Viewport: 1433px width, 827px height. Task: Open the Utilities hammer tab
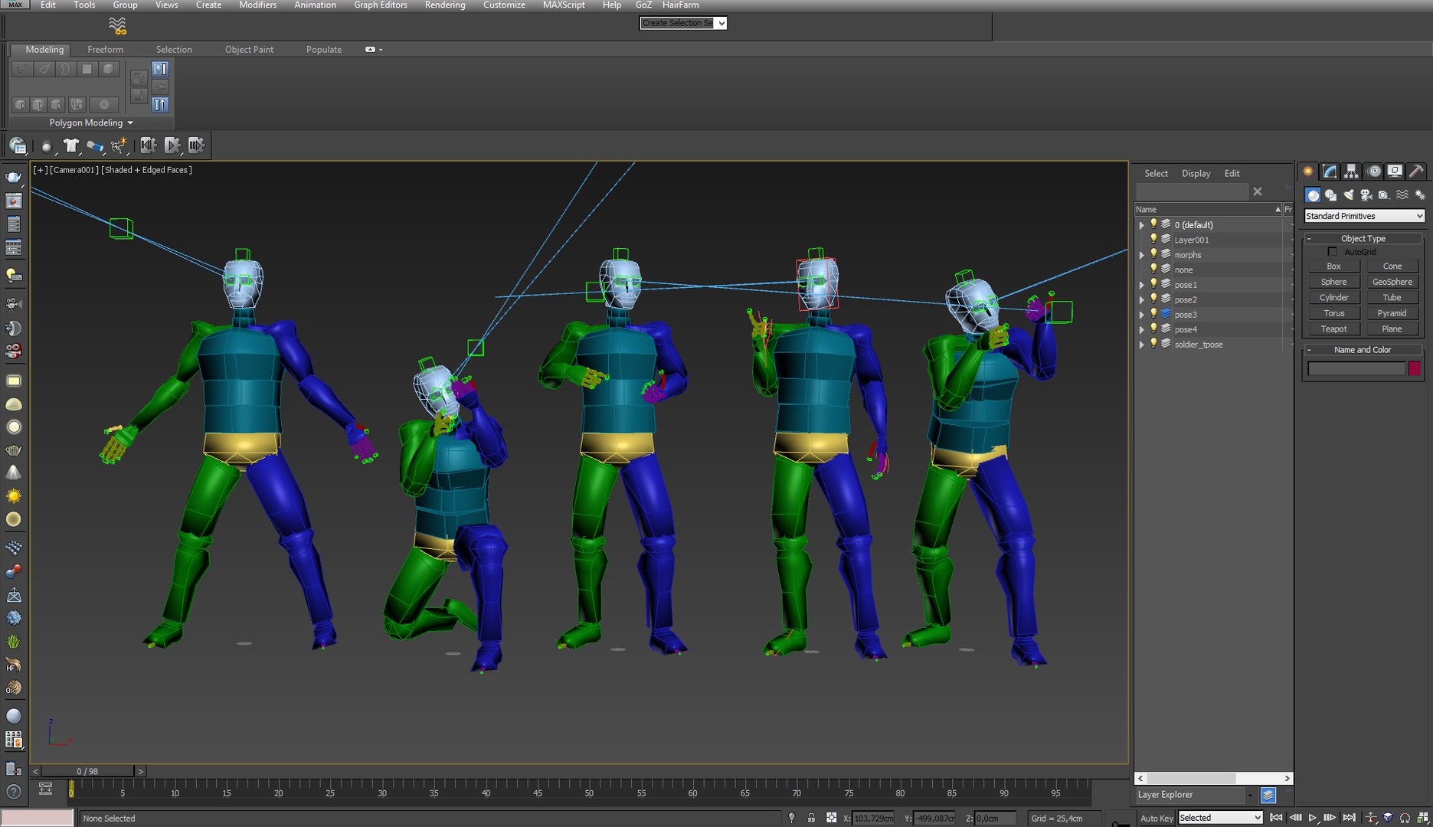(1416, 172)
